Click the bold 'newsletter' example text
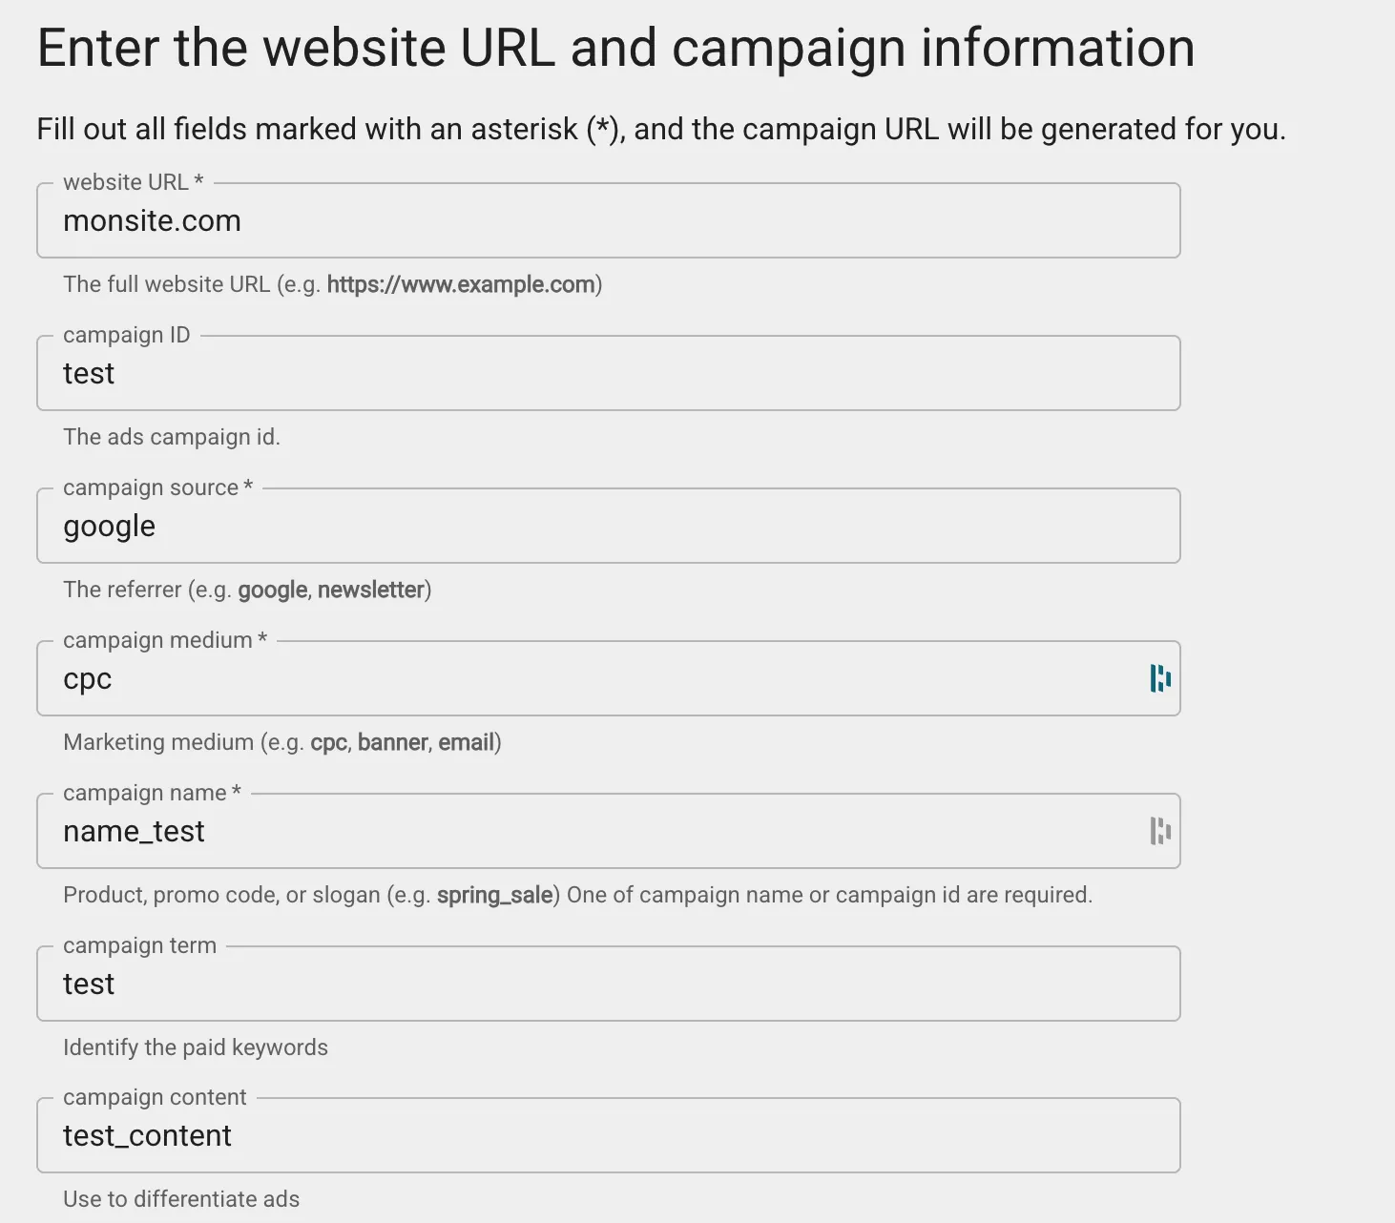 (370, 590)
